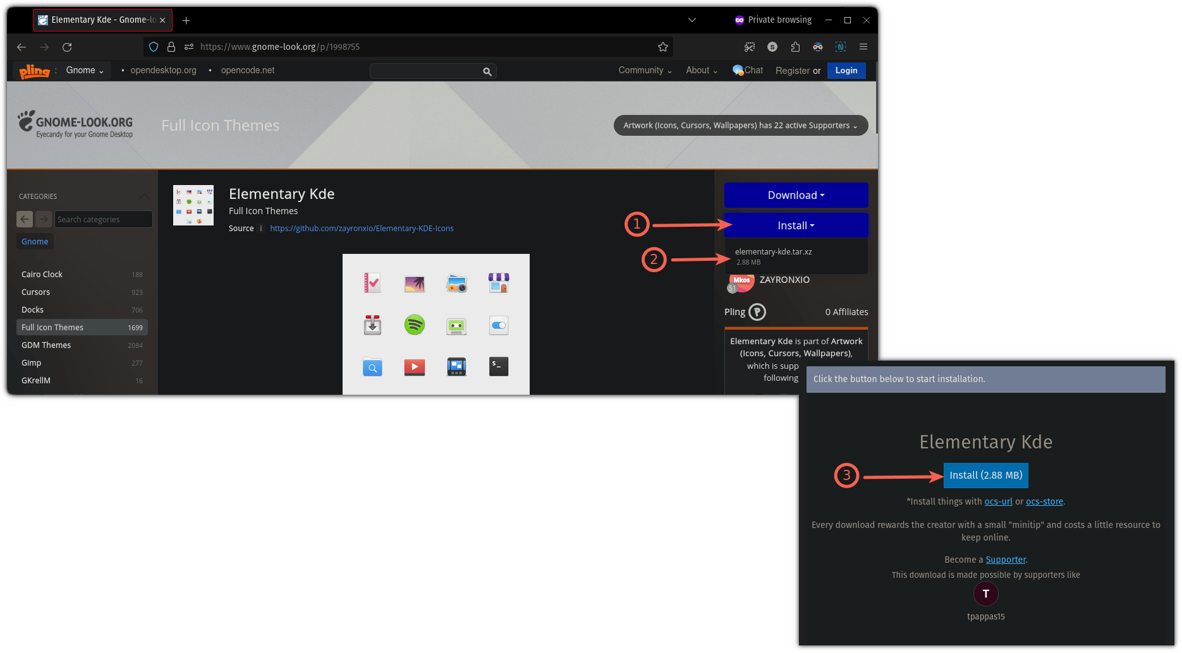Open the Community menu
The width and height of the screenshot is (1182, 653).
pyautogui.click(x=645, y=70)
